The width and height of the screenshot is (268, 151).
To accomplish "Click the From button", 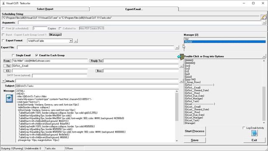I will 7,61.
